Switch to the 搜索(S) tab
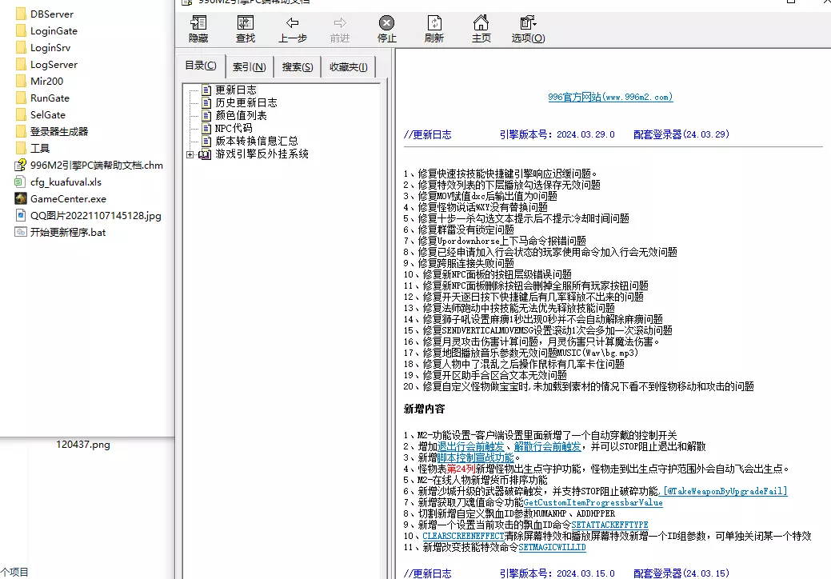Viewport: 831px width, 579px height. point(298,66)
